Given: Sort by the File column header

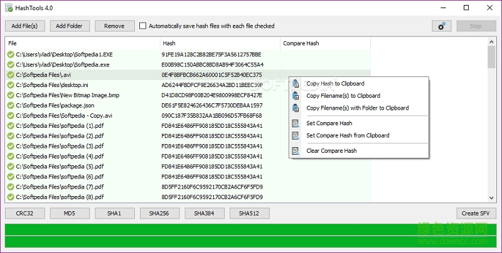Looking at the screenshot, I should click(83, 43).
